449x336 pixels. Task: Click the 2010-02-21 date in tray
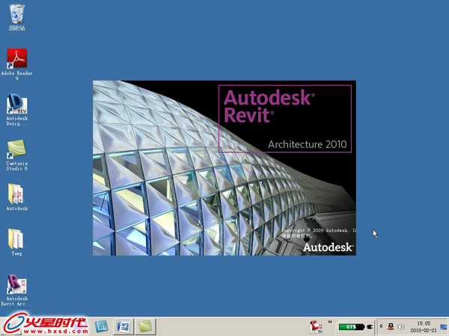tap(424, 330)
